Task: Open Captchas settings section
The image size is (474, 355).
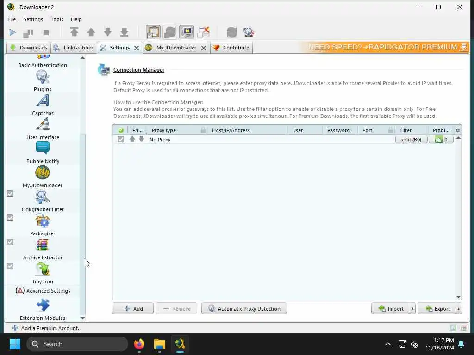Action: (x=43, y=104)
